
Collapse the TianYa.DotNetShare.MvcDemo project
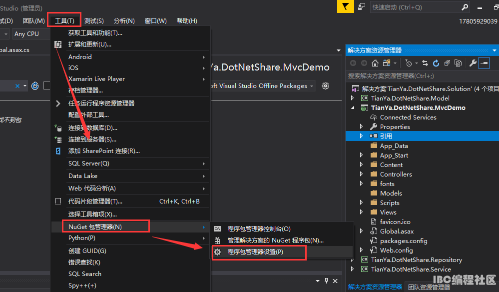(353, 107)
